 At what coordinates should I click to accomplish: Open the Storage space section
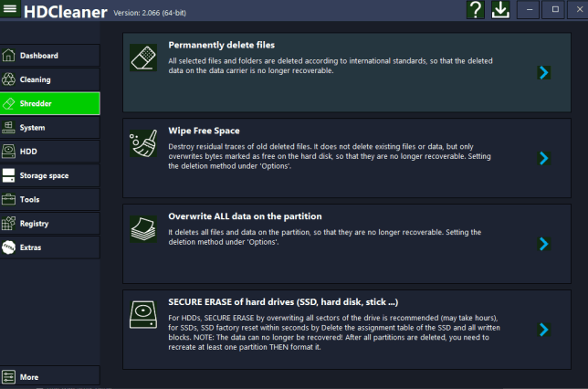point(50,175)
